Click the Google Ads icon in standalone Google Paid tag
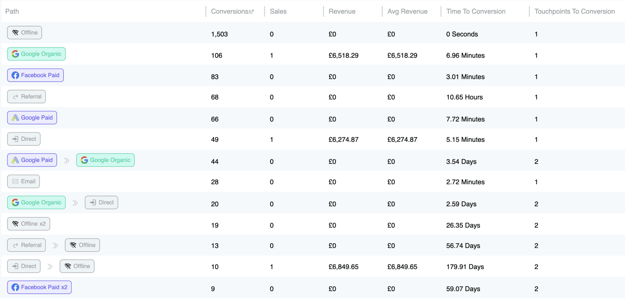 point(15,118)
